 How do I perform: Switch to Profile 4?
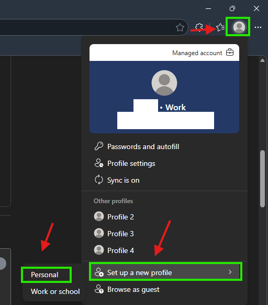coord(164,250)
